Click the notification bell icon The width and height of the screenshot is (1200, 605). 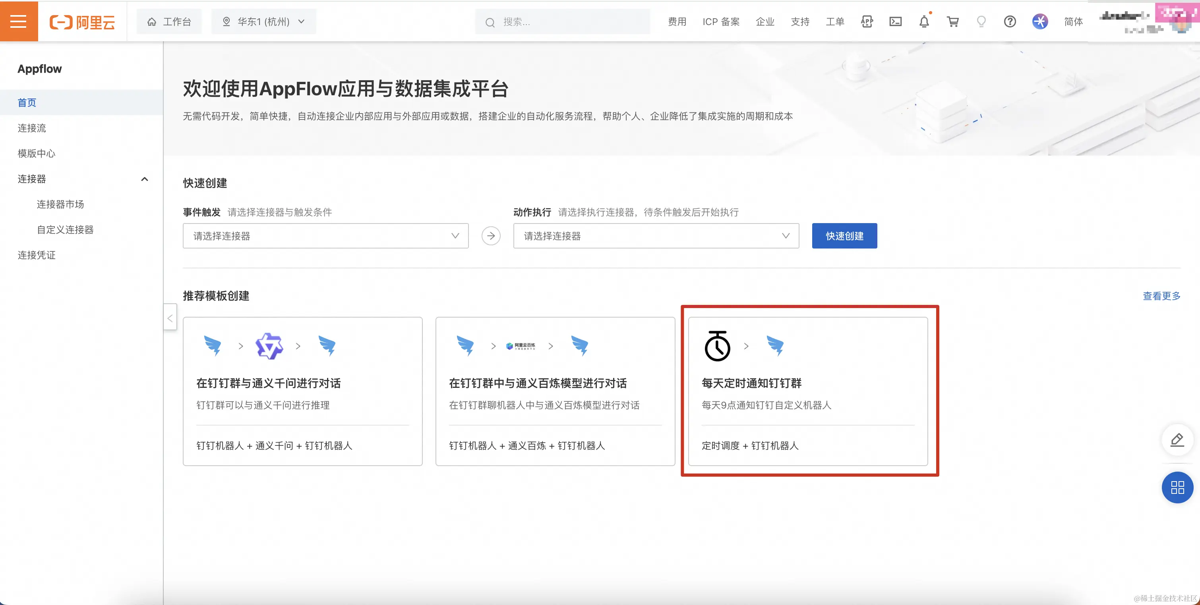pyautogui.click(x=924, y=21)
